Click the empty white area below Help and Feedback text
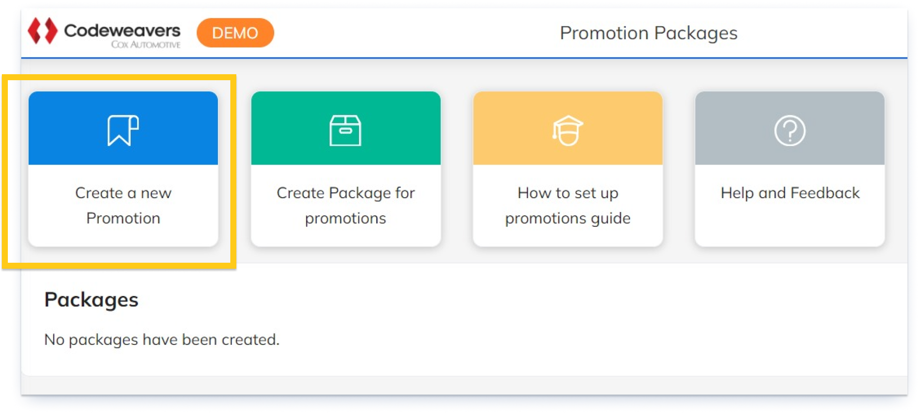Screen dimensions: 919x413 [790, 226]
